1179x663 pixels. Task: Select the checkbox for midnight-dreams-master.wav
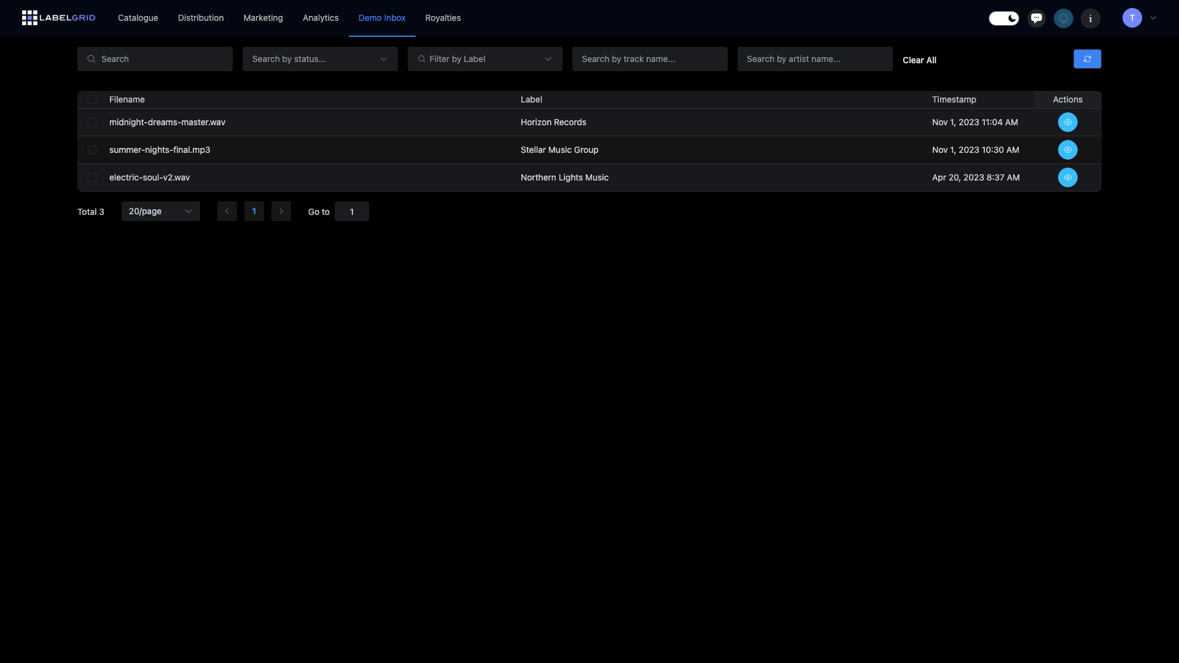(x=92, y=122)
